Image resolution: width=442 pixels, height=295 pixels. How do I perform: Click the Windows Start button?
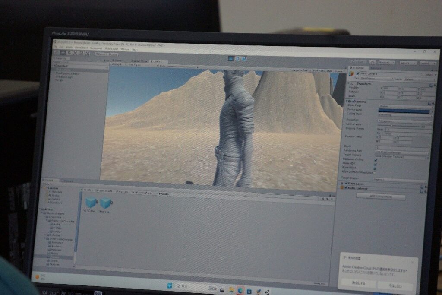(169, 285)
